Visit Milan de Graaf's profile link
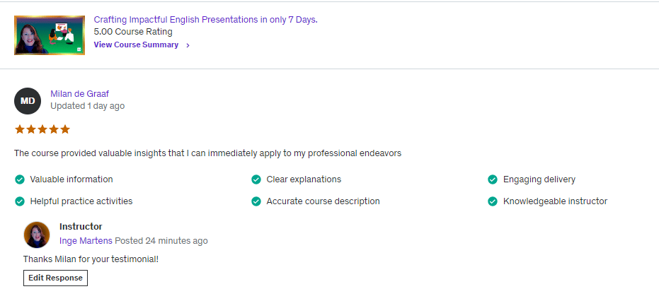 pyautogui.click(x=79, y=94)
